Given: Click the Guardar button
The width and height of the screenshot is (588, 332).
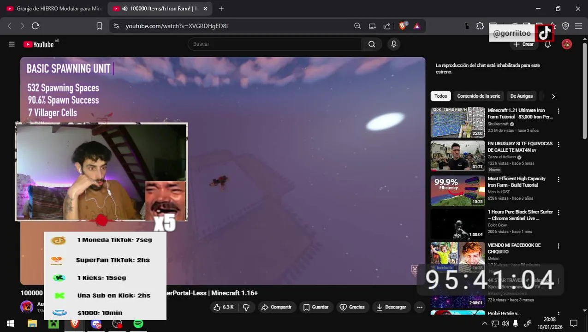Looking at the screenshot, I should click(x=316, y=307).
